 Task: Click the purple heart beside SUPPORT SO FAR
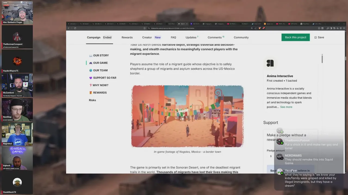coord(91,78)
